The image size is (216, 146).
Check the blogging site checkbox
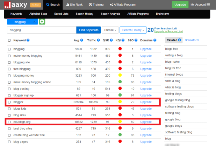click(9, 62)
